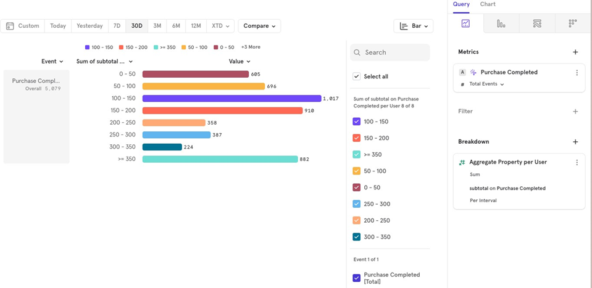
Task: Add a breakdown using the plus icon
Action: [x=575, y=142]
